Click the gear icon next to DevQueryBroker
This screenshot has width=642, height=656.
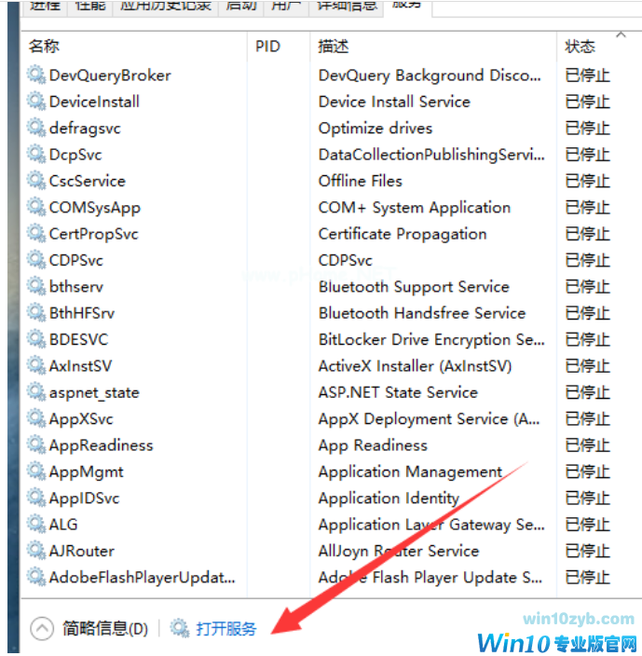(36, 75)
